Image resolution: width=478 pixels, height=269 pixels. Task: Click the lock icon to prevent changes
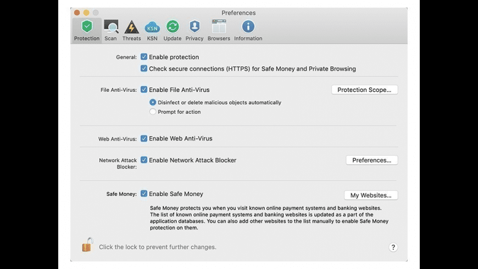point(87,245)
